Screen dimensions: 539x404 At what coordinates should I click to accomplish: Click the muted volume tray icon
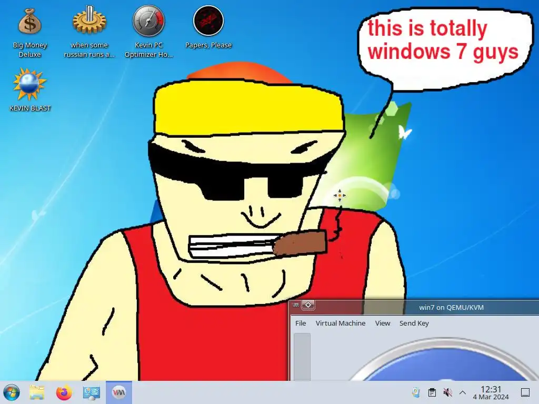click(447, 392)
